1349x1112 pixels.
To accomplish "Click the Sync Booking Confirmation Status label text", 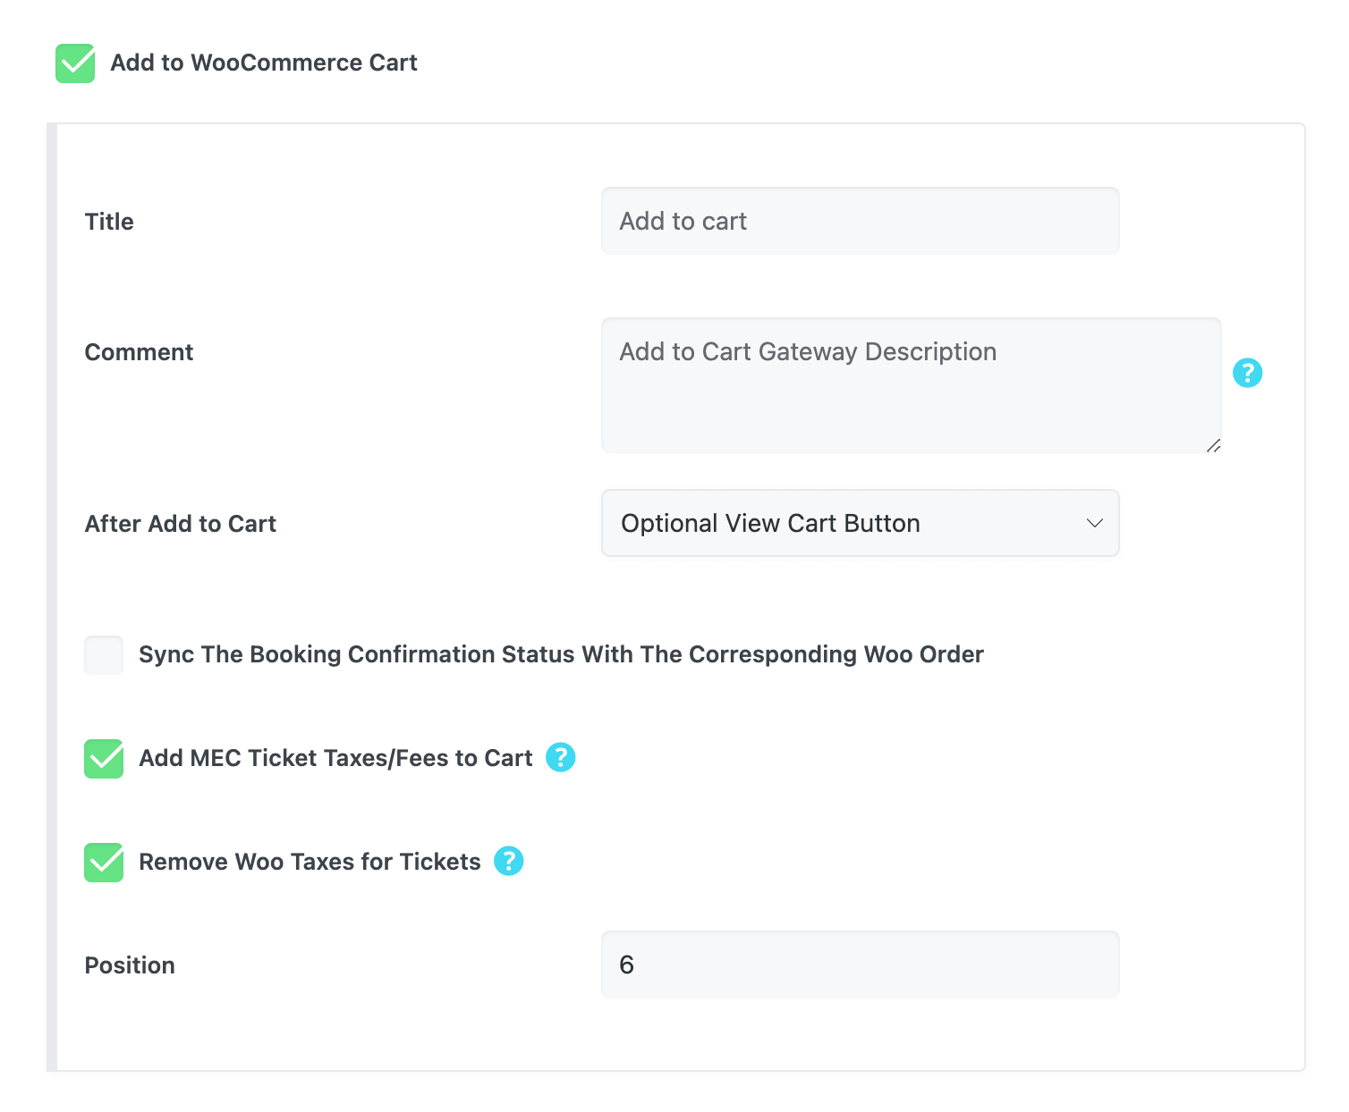I will (561, 654).
